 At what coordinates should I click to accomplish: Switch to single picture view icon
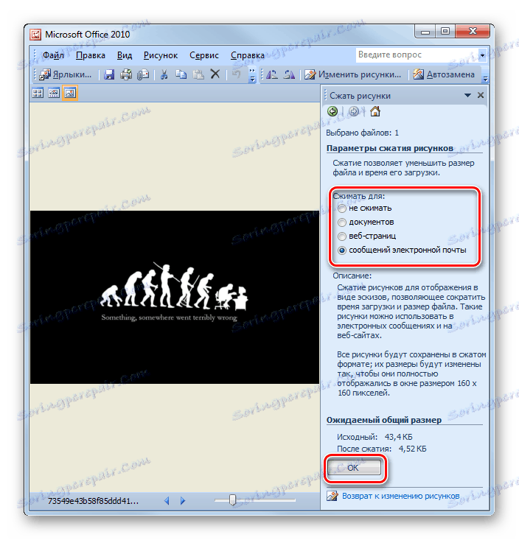pyautogui.click(x=70, y=93)
